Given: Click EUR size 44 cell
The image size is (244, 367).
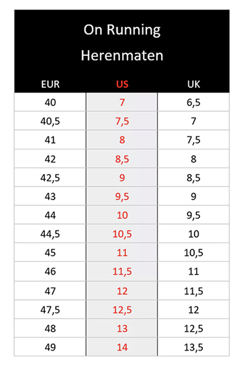Looking at the screenshot, I should point(50,215).
